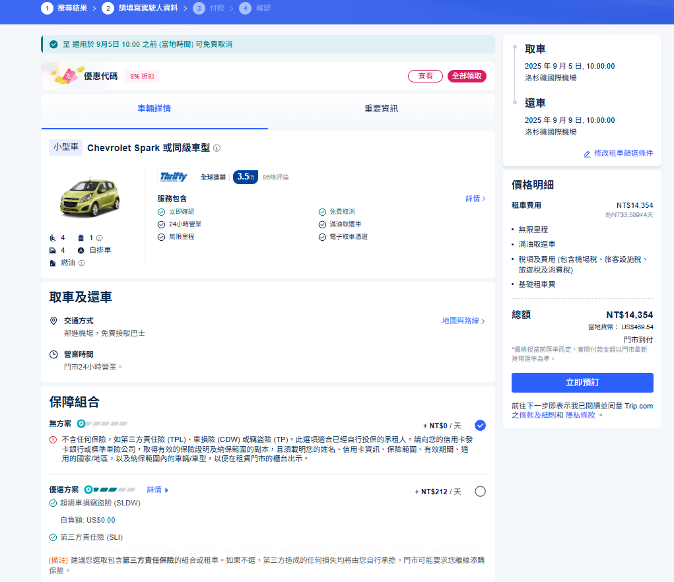
Task: Select the 無方案 protection option
Action: pos(481,426)
